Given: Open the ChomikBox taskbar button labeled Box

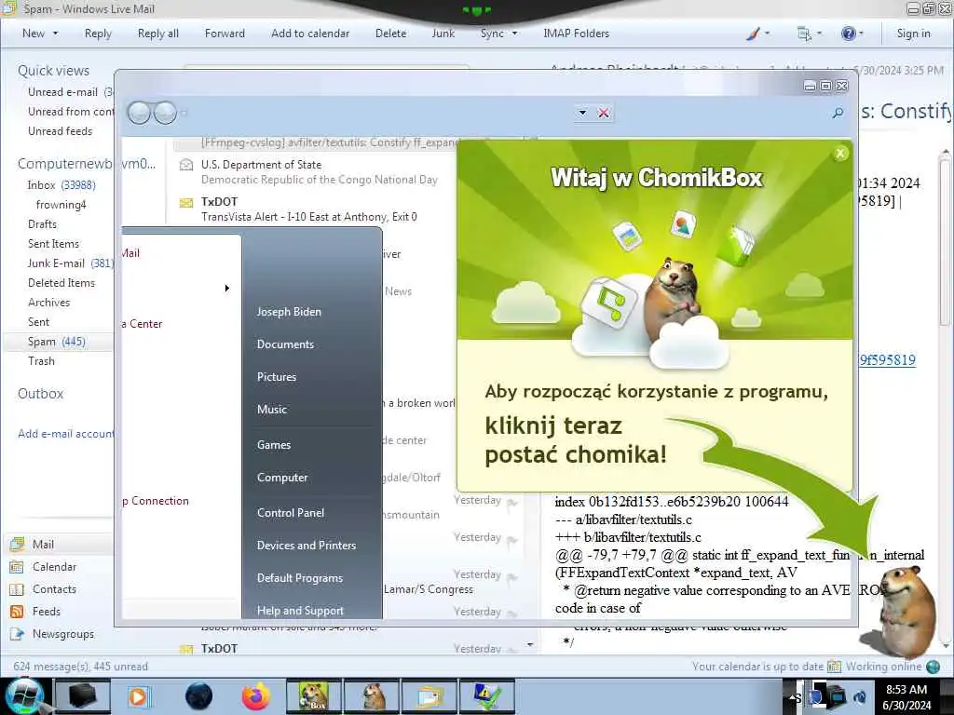Looking at the screenshot, I should (x=313, y=696).
